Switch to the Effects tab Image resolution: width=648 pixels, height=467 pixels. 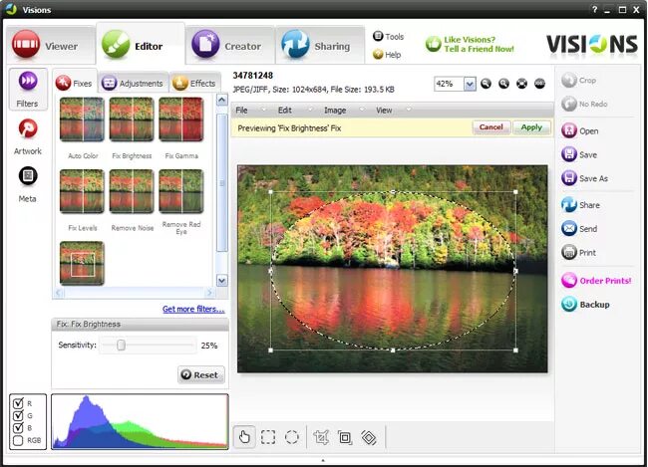pos(194,83)
